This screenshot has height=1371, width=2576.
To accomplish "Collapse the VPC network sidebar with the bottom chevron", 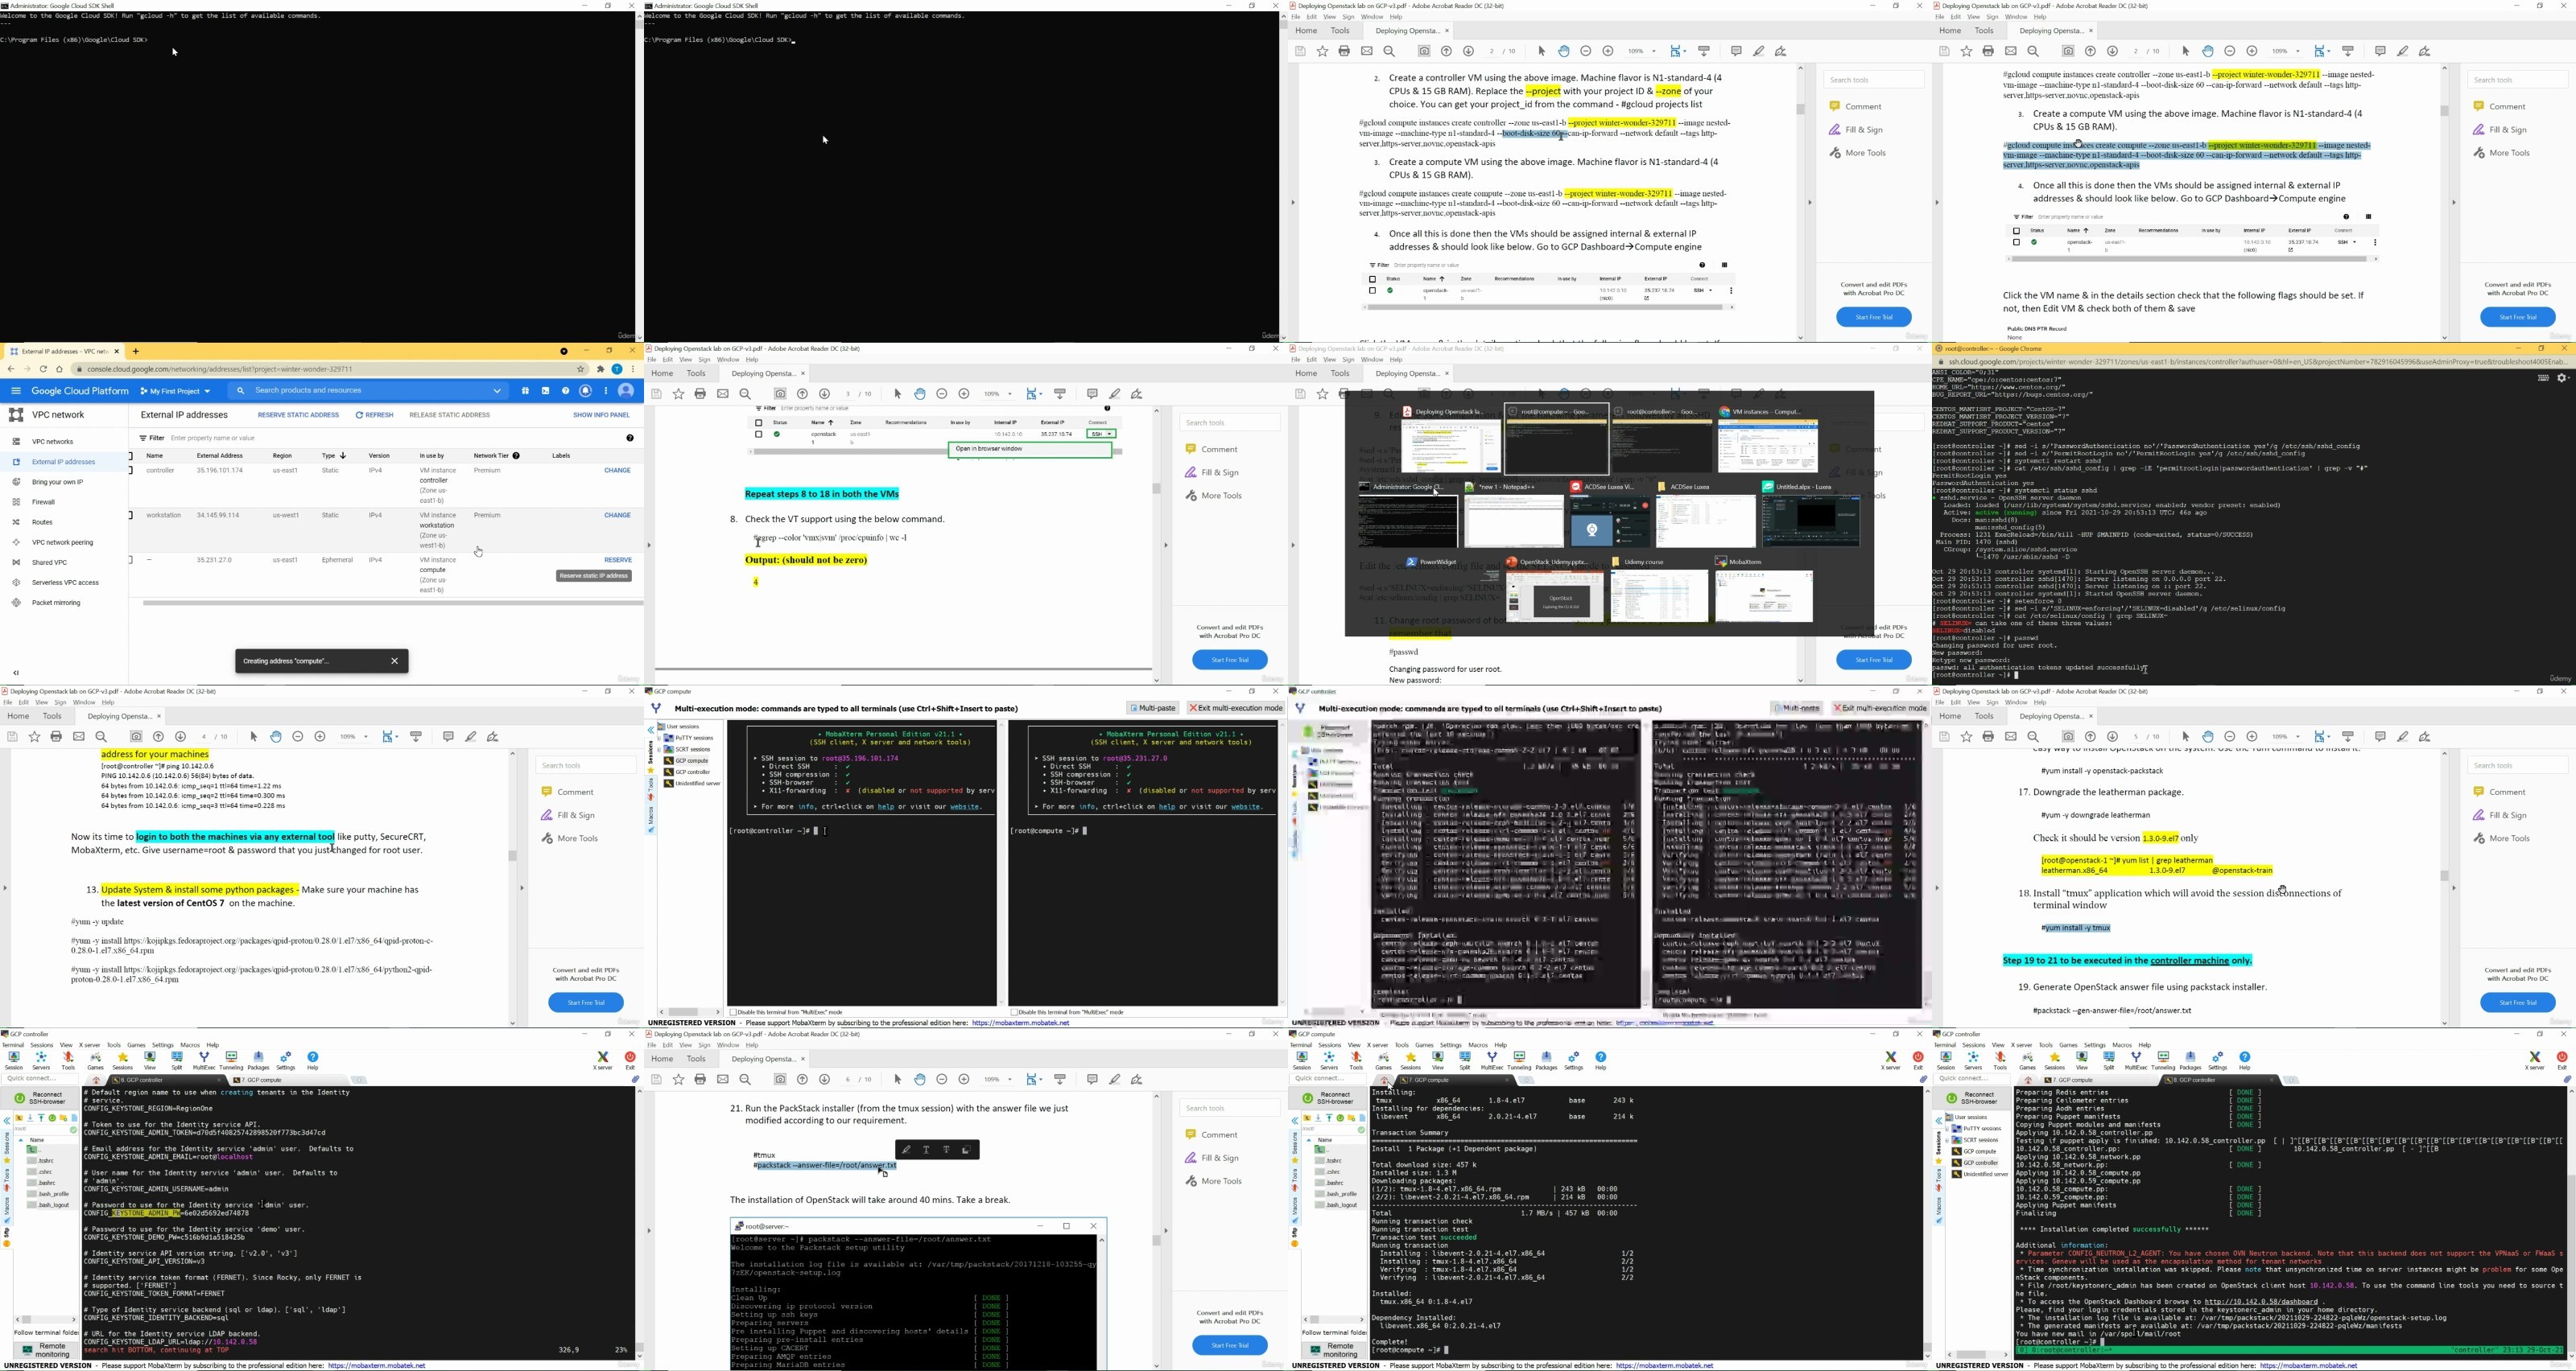I will 16,673.
